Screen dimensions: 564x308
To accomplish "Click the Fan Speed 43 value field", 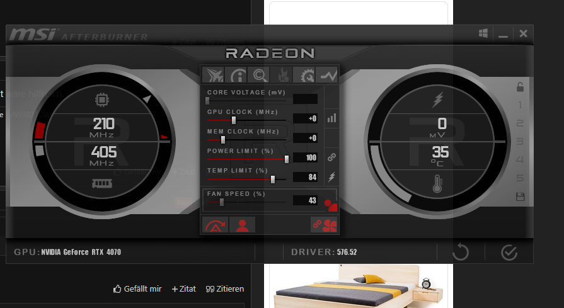I will point(305,200).
